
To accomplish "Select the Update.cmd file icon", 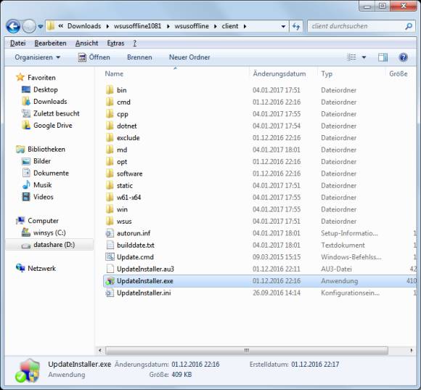I will (x=110, y=257).
